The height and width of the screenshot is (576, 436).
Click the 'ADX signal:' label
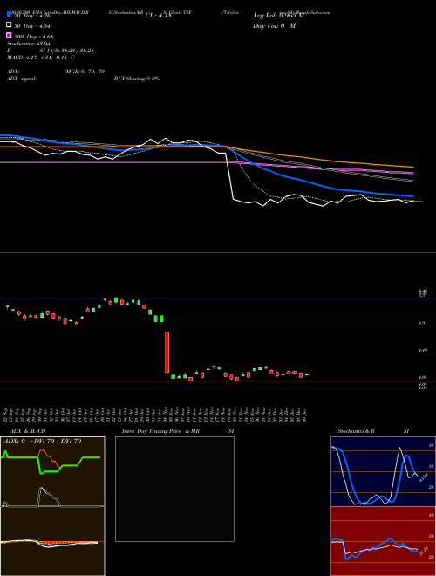tap(21, 79)
